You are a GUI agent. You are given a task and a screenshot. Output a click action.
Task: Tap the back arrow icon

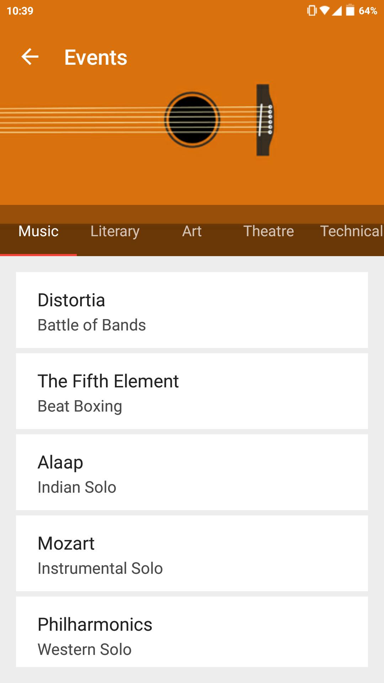[x=30, y=57]
